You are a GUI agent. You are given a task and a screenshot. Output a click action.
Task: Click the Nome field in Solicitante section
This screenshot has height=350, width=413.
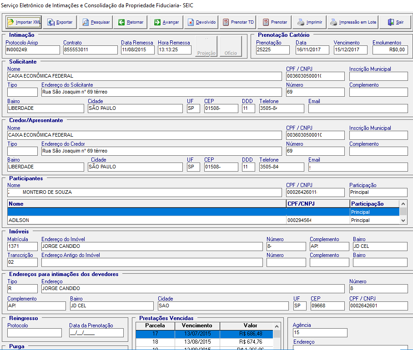pyautogui.click(x=145, y=76)
